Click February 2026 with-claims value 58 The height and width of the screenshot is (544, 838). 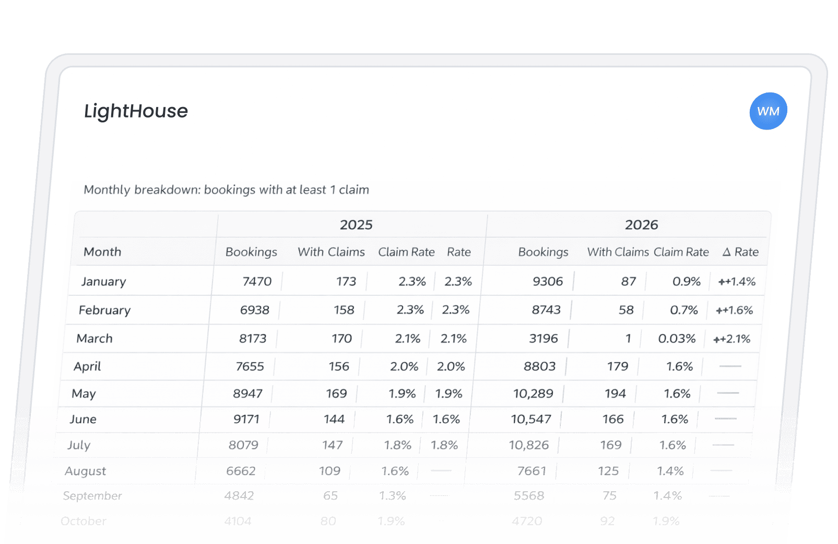(x=626, y=310)
